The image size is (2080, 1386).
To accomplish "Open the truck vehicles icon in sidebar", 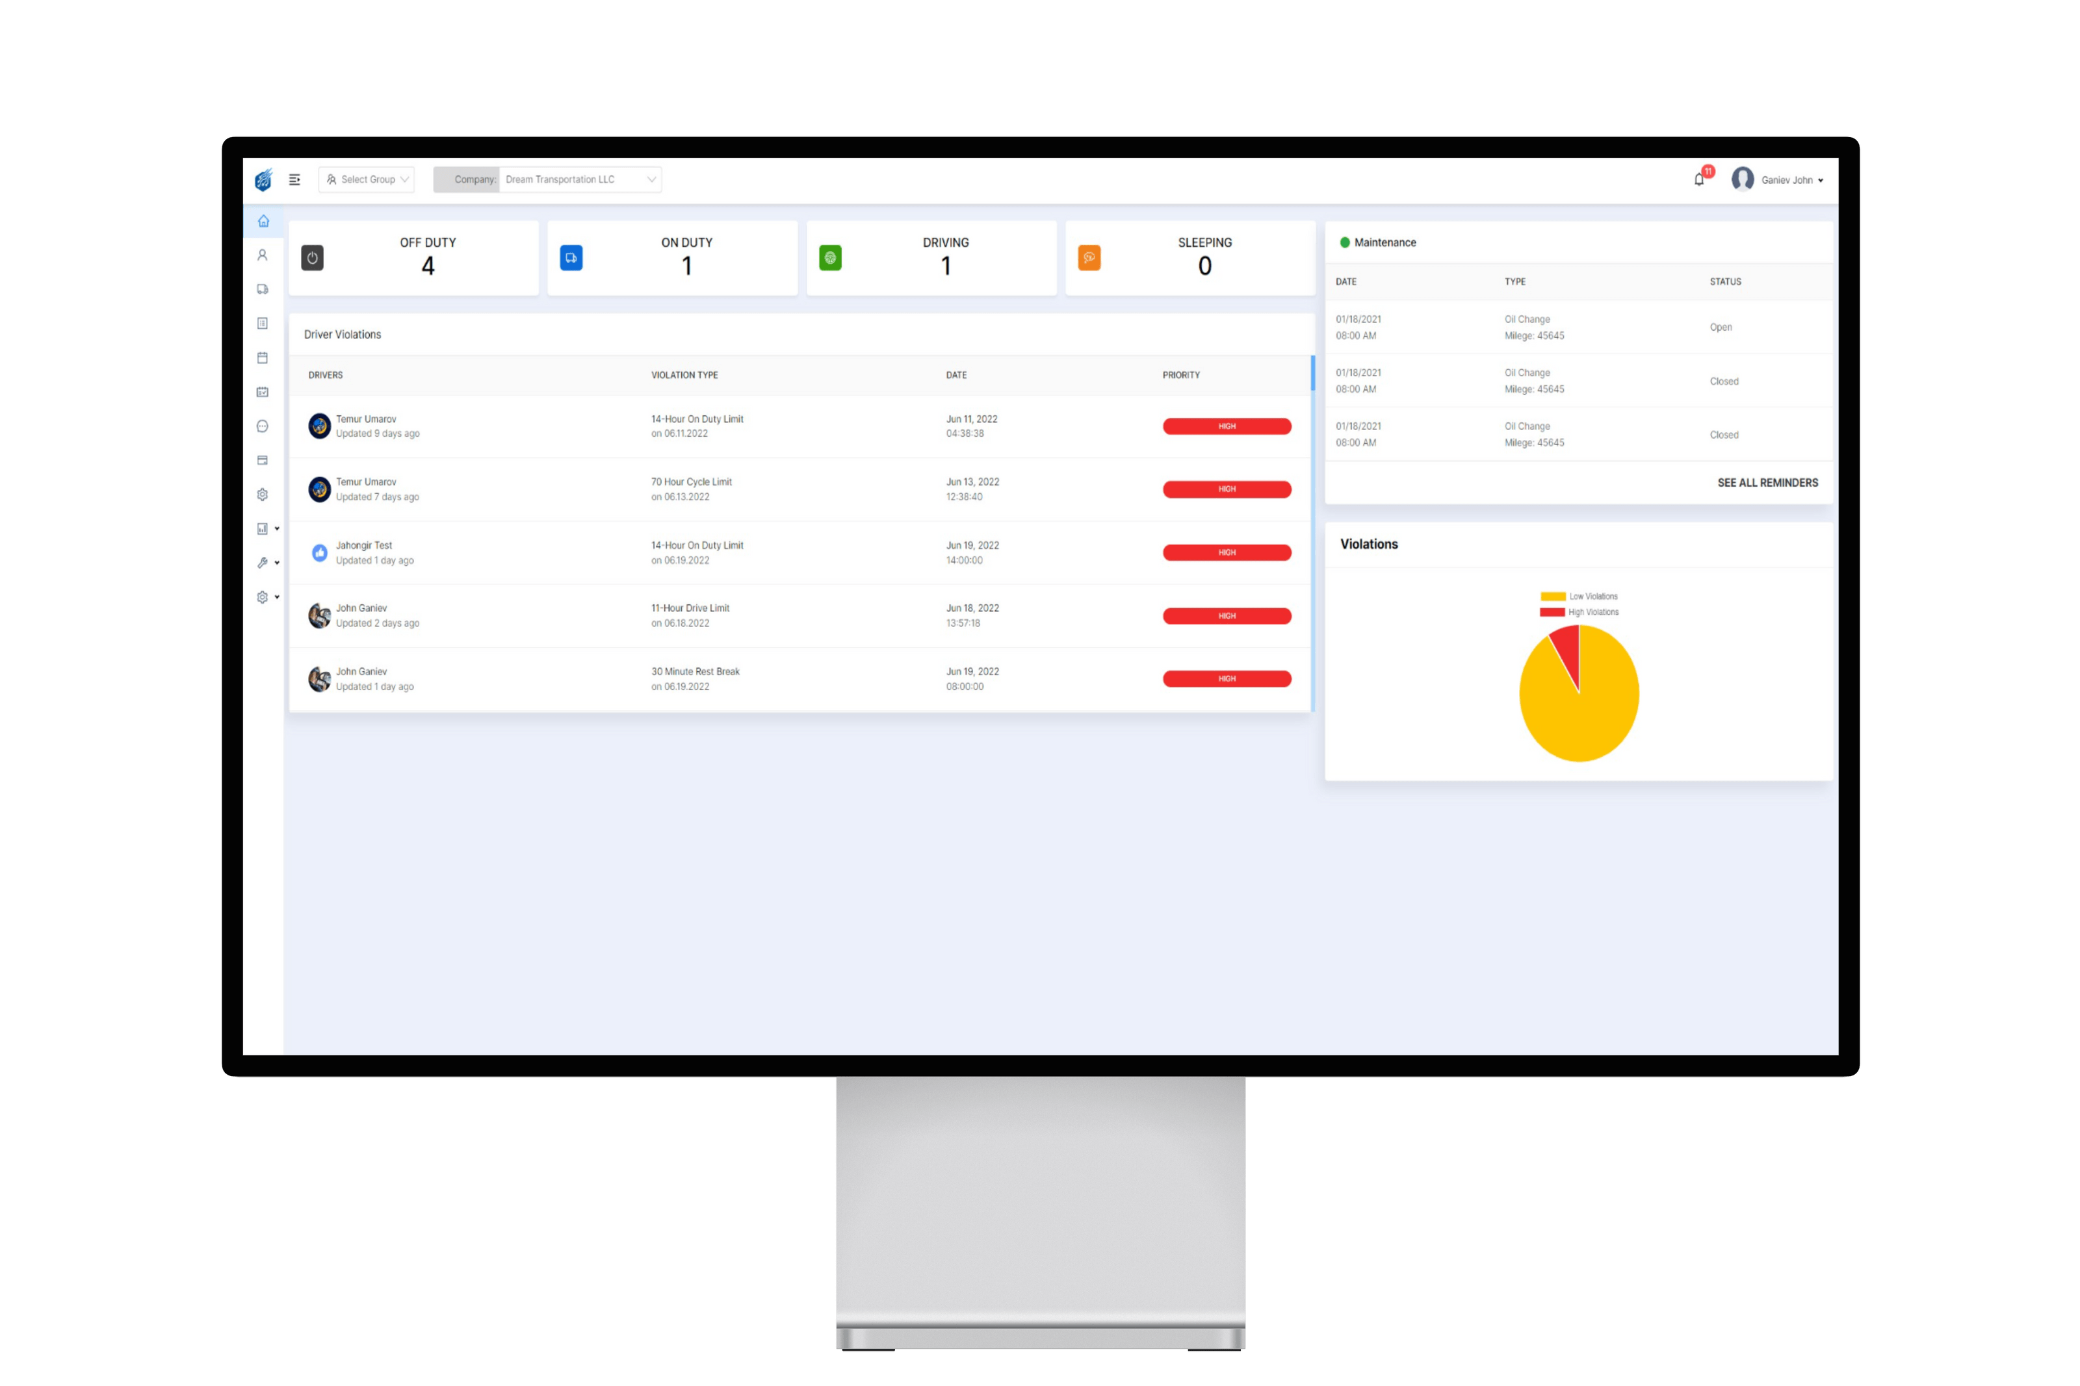I will point(263,289).
